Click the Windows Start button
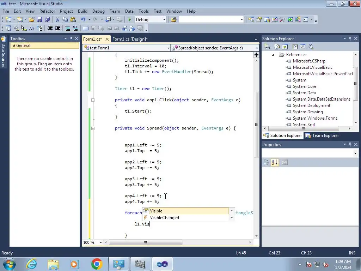 coord(10,264)
